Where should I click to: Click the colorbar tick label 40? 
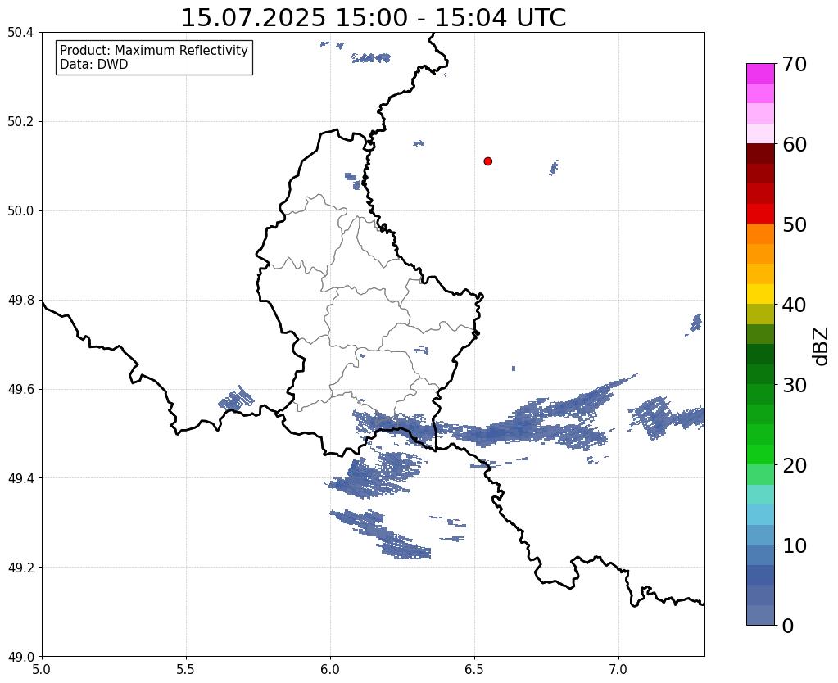pyautogui.click(x=795, y=305)
